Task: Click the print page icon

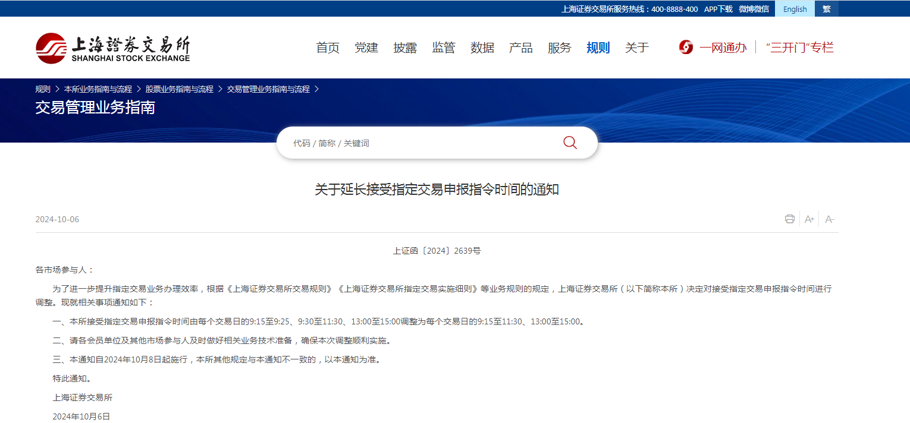Action: (x=789, y=219)
